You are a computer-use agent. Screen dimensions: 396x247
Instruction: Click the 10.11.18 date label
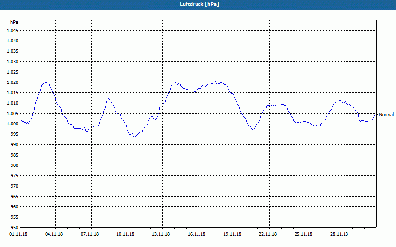pyautogui.click(x=125, y=234)
